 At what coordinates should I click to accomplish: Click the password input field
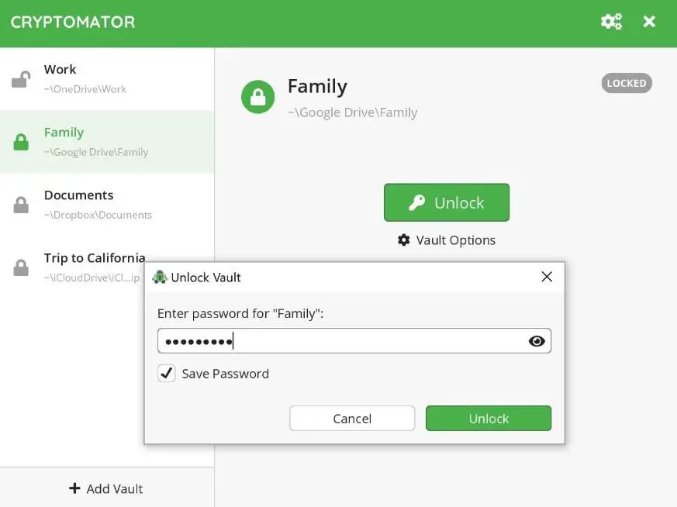(x=341, y=341)
